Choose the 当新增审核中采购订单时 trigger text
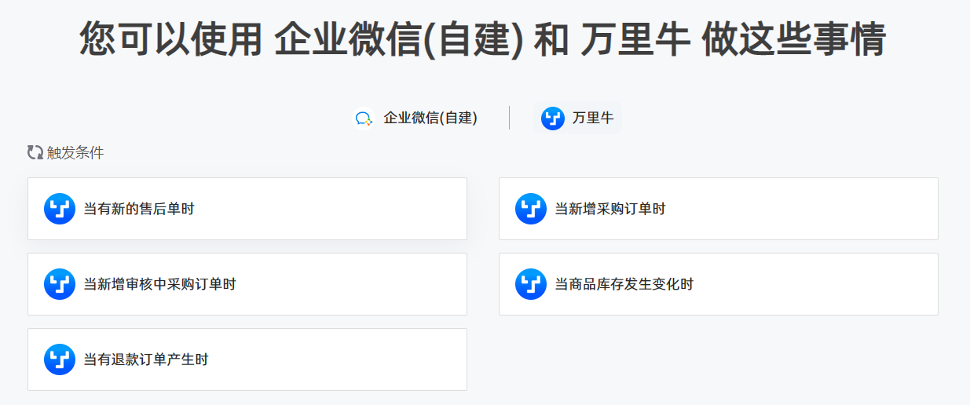This screenshot has width=970, height=405. coord(160,284)
